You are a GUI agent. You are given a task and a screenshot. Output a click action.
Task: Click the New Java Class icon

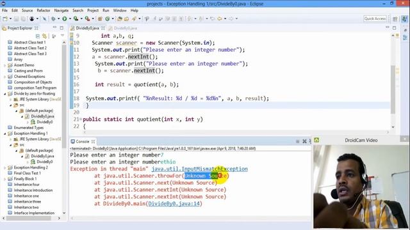coord(108,19)
